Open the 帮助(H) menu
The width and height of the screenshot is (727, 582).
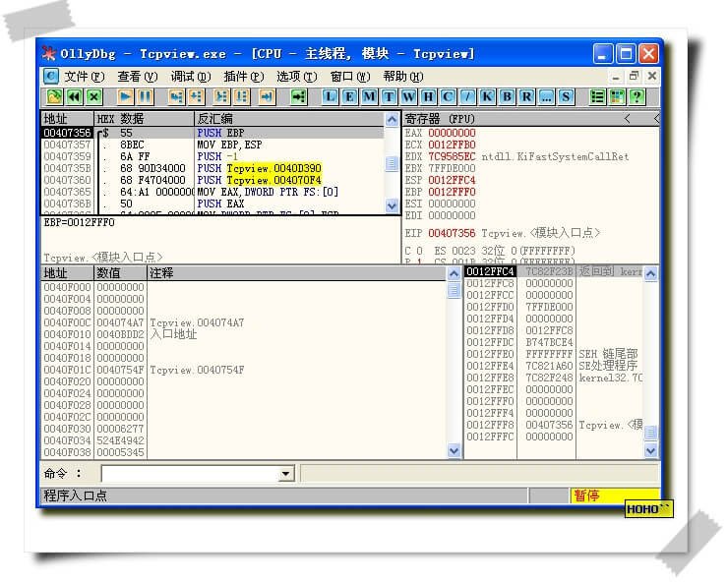coord(403,76)
